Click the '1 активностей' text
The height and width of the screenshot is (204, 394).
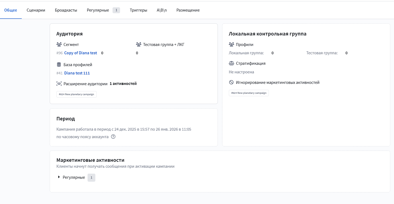coord(123,84)
